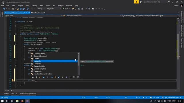Open the Toolbox side panel
The image size is (184, 103).
[2, 14]
